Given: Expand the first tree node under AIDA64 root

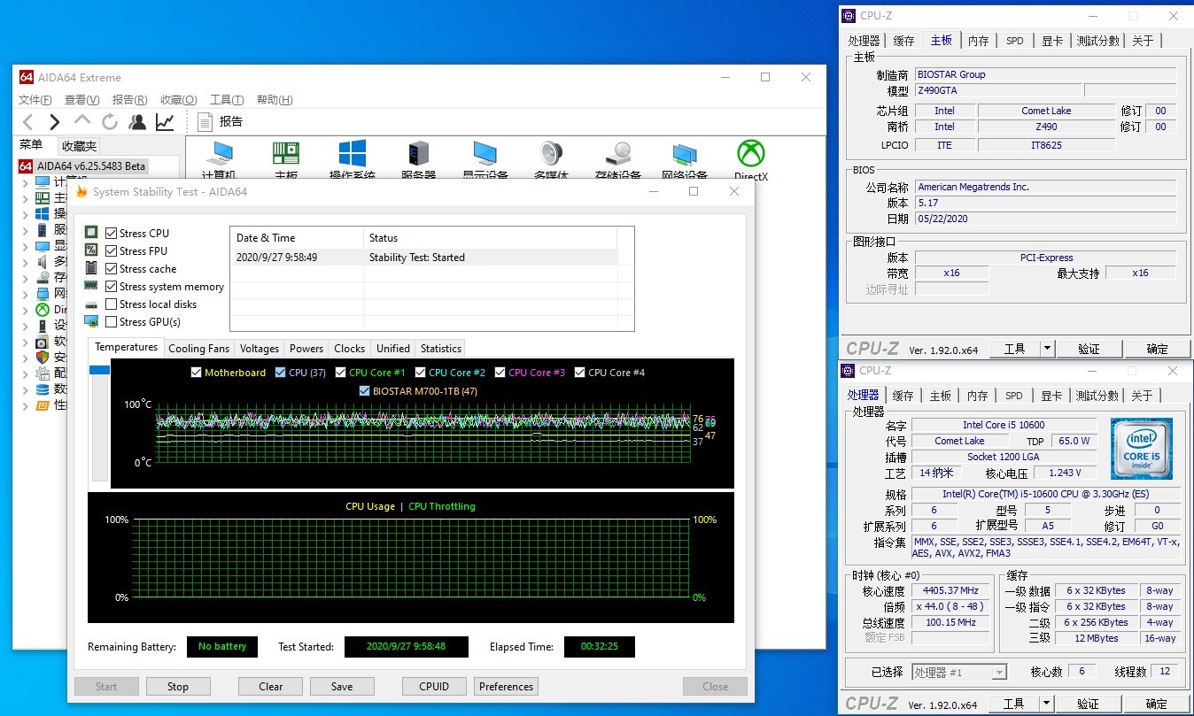Looking at the screenshot, I should pyautogui.click(x=24, y=181).
